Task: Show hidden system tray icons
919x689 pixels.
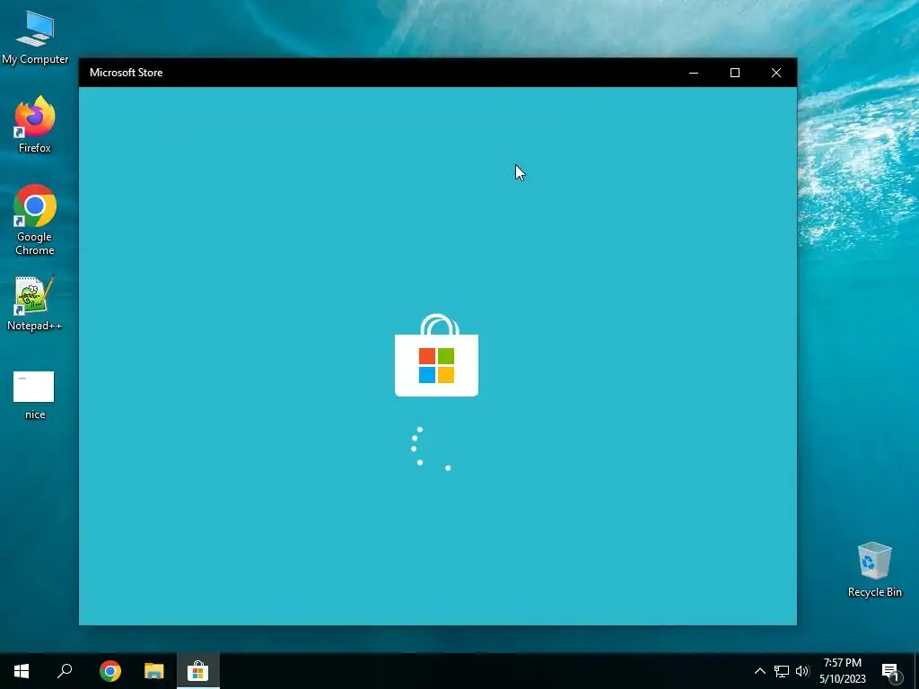Action: pos(759,671)
